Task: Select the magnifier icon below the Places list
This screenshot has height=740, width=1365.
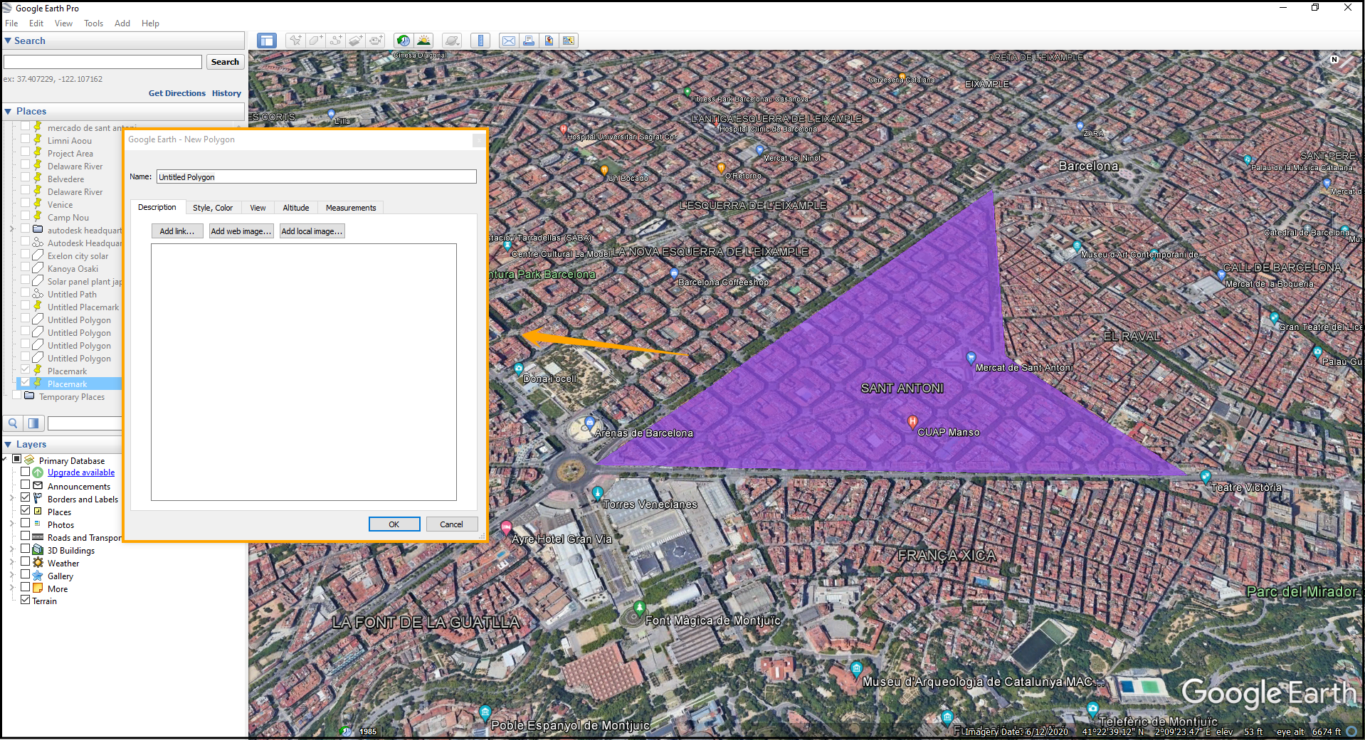Action: tap(13, 423)
